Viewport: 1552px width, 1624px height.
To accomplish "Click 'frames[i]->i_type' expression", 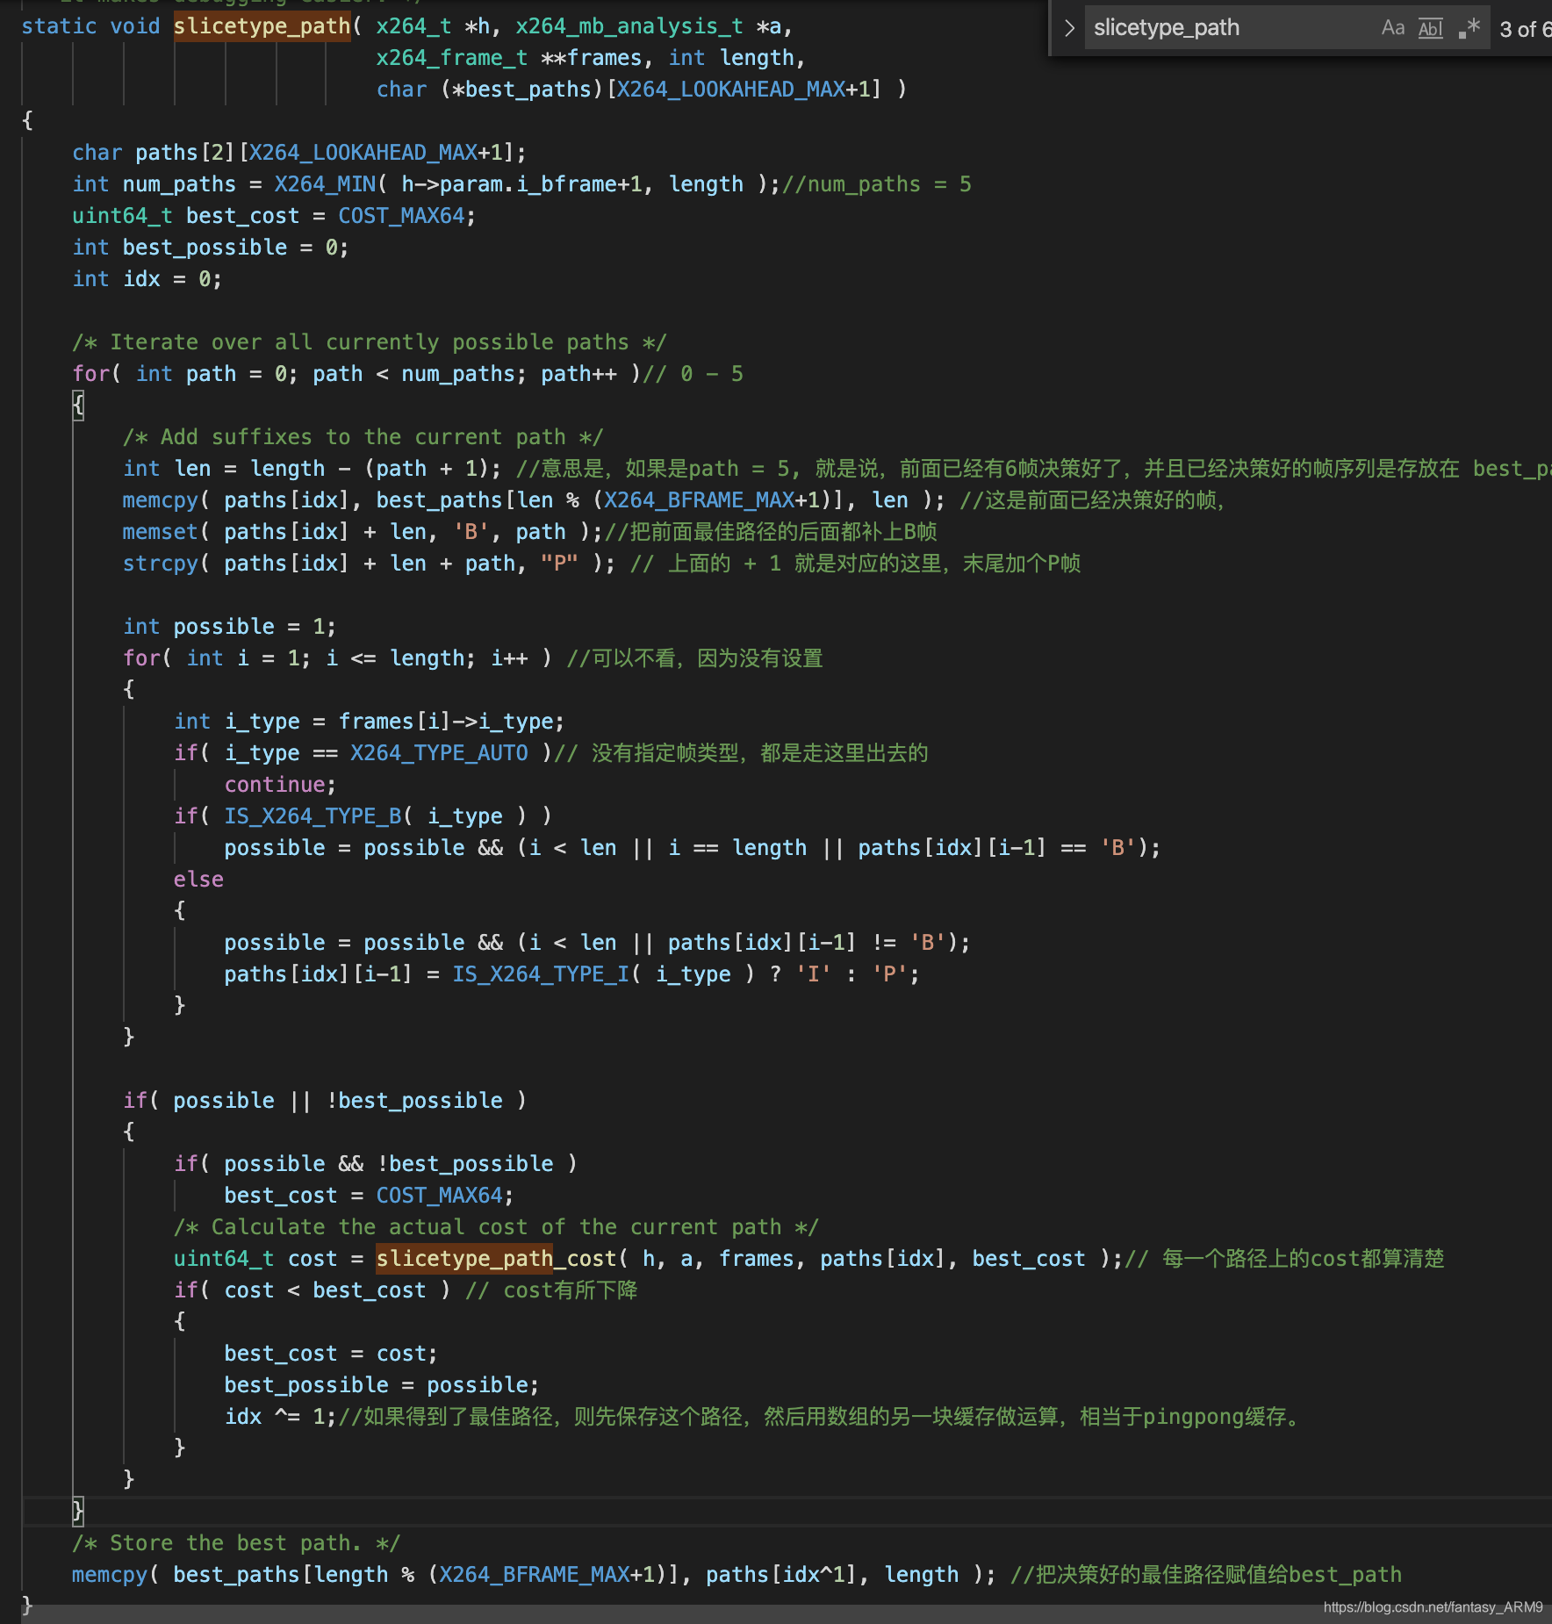I will point(446,722).
